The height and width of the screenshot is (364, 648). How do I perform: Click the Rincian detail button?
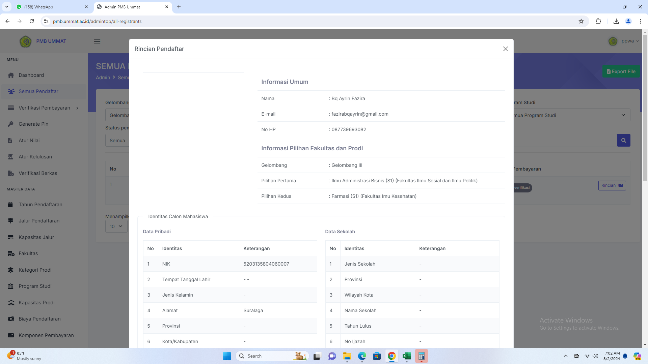pyautogui.click(x=612, y=185)
